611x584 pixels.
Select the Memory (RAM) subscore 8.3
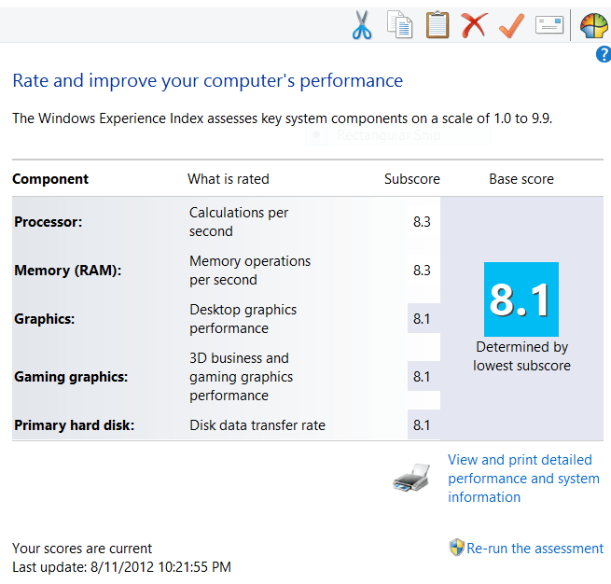tap(422, 270)
